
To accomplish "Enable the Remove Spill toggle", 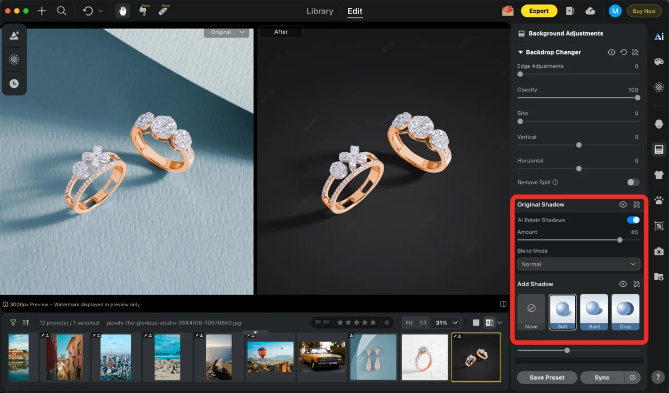I will tap(633, 182).
